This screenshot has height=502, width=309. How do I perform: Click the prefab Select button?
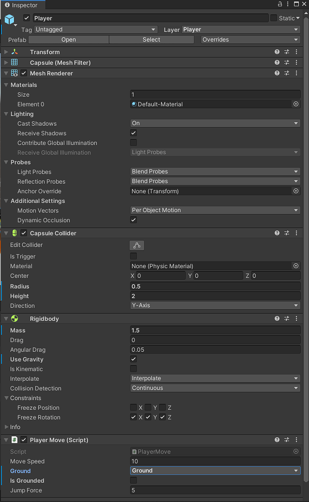pos(151,40)
